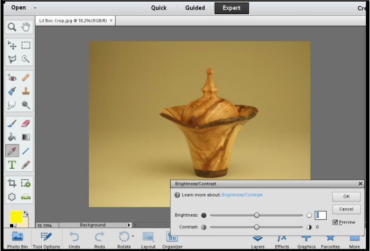
Task: Switch to the Guided mode tab
Action: [x=195, y=8]
